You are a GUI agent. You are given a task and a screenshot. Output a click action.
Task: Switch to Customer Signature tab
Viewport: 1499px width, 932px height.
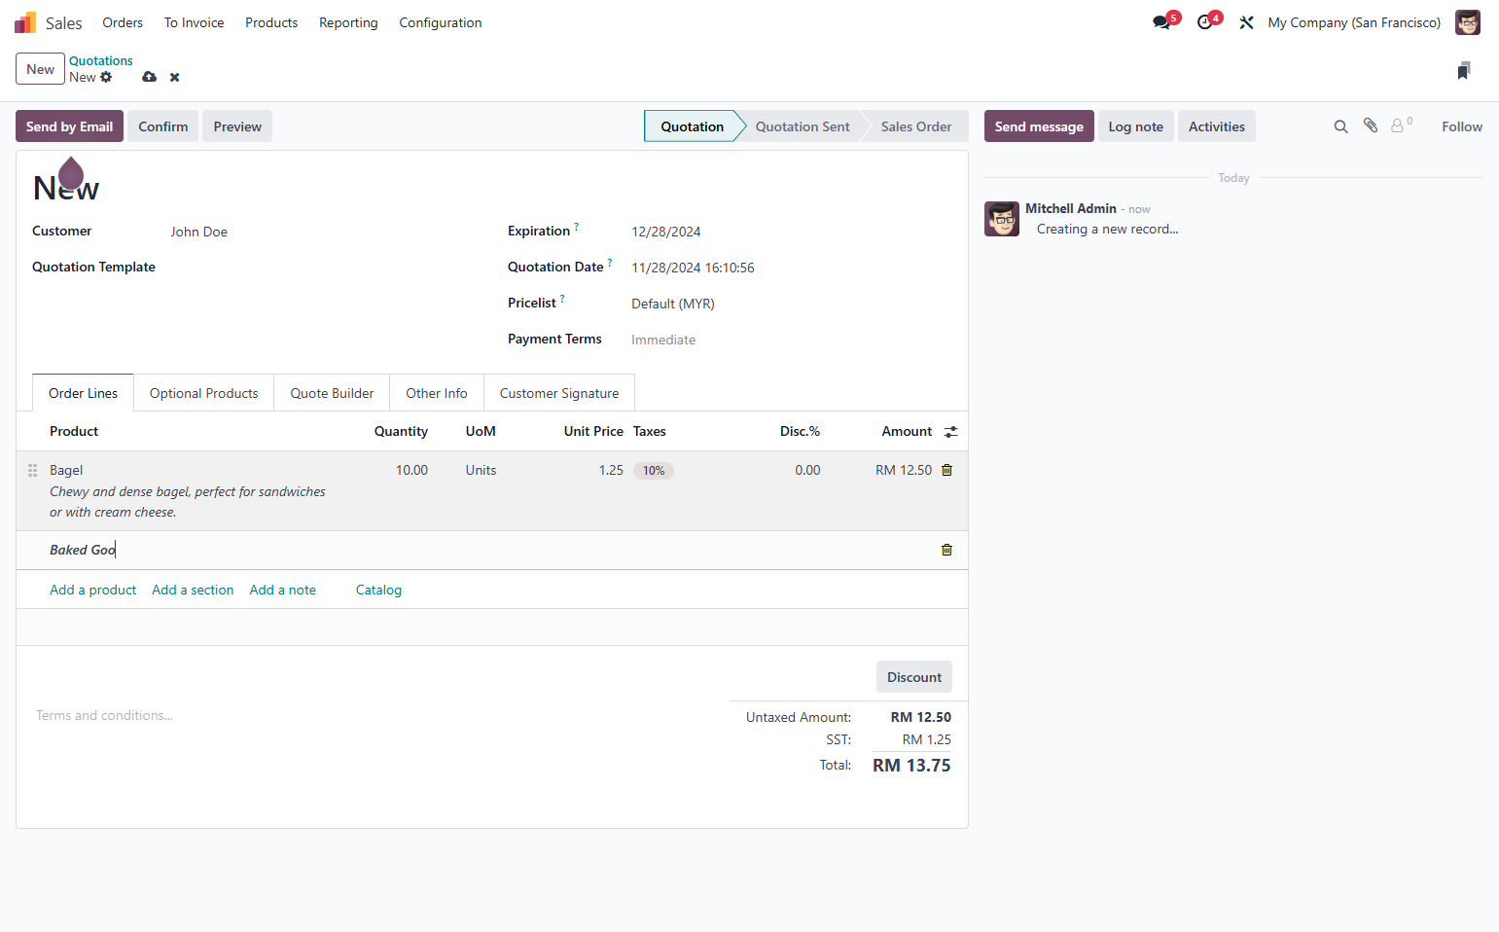click(x=559, y=393)
